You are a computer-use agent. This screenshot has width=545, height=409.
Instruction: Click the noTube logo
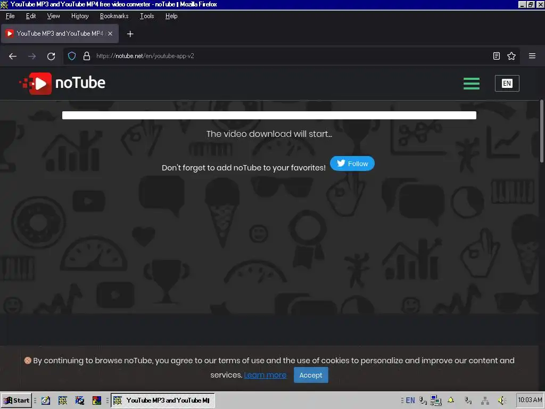(62, 84)
